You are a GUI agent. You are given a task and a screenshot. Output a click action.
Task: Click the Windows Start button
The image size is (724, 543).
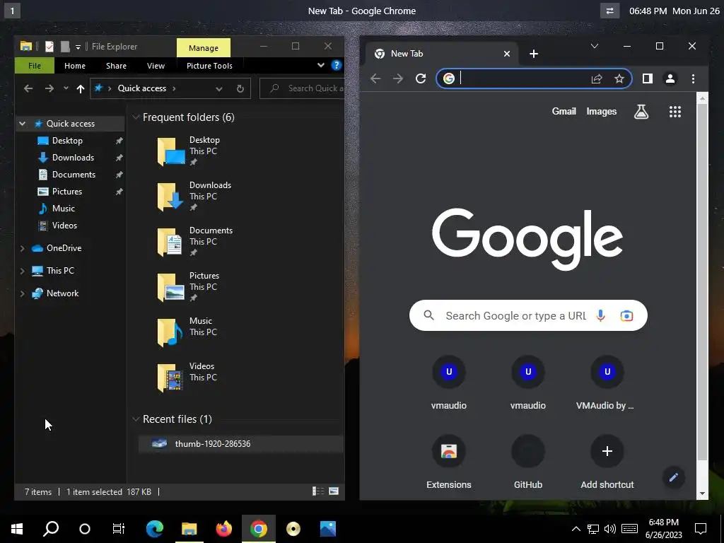point(17,529)
